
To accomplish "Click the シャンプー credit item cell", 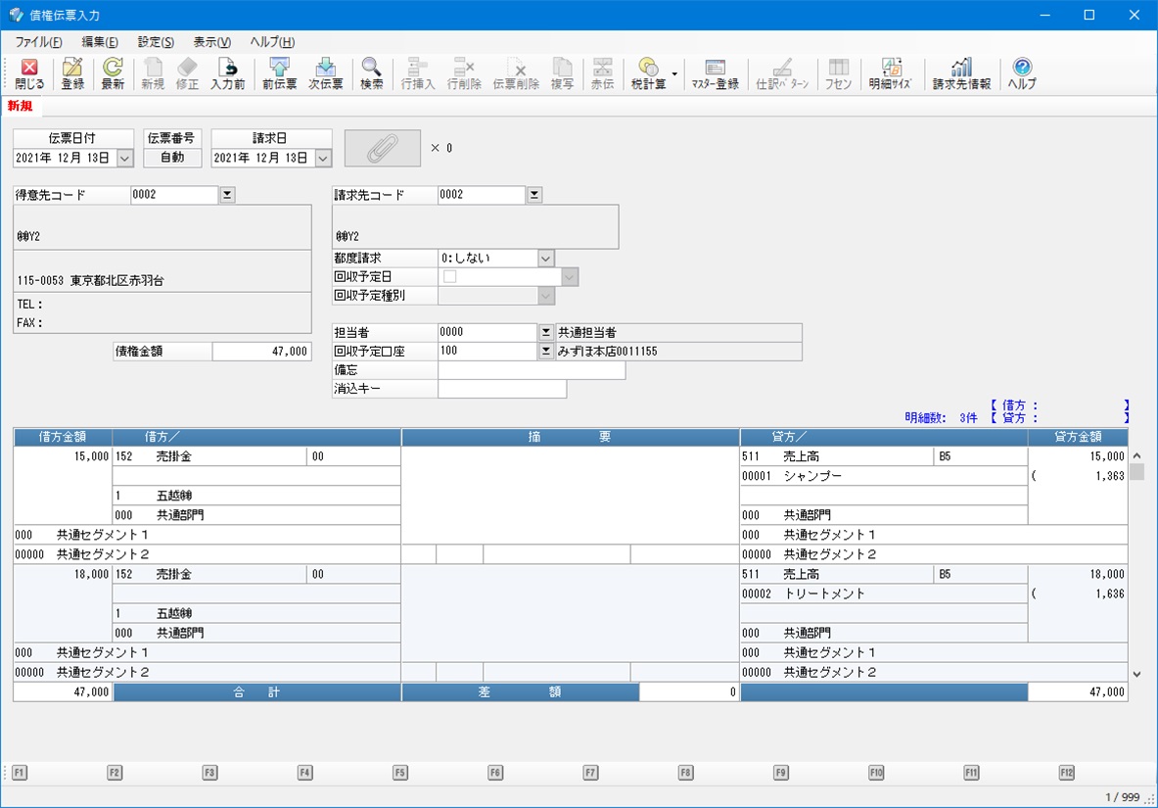I will (884, 476).
